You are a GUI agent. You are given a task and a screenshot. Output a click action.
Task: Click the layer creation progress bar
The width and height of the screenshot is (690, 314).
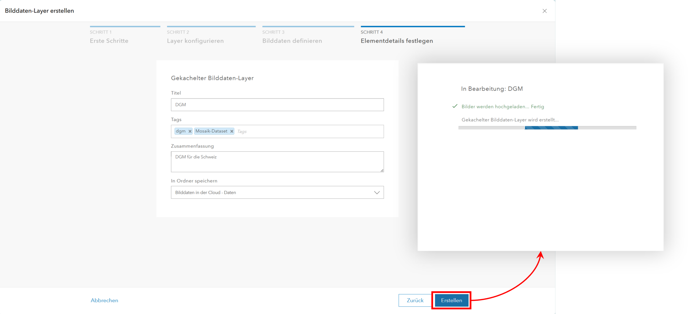tap(547, 128)
